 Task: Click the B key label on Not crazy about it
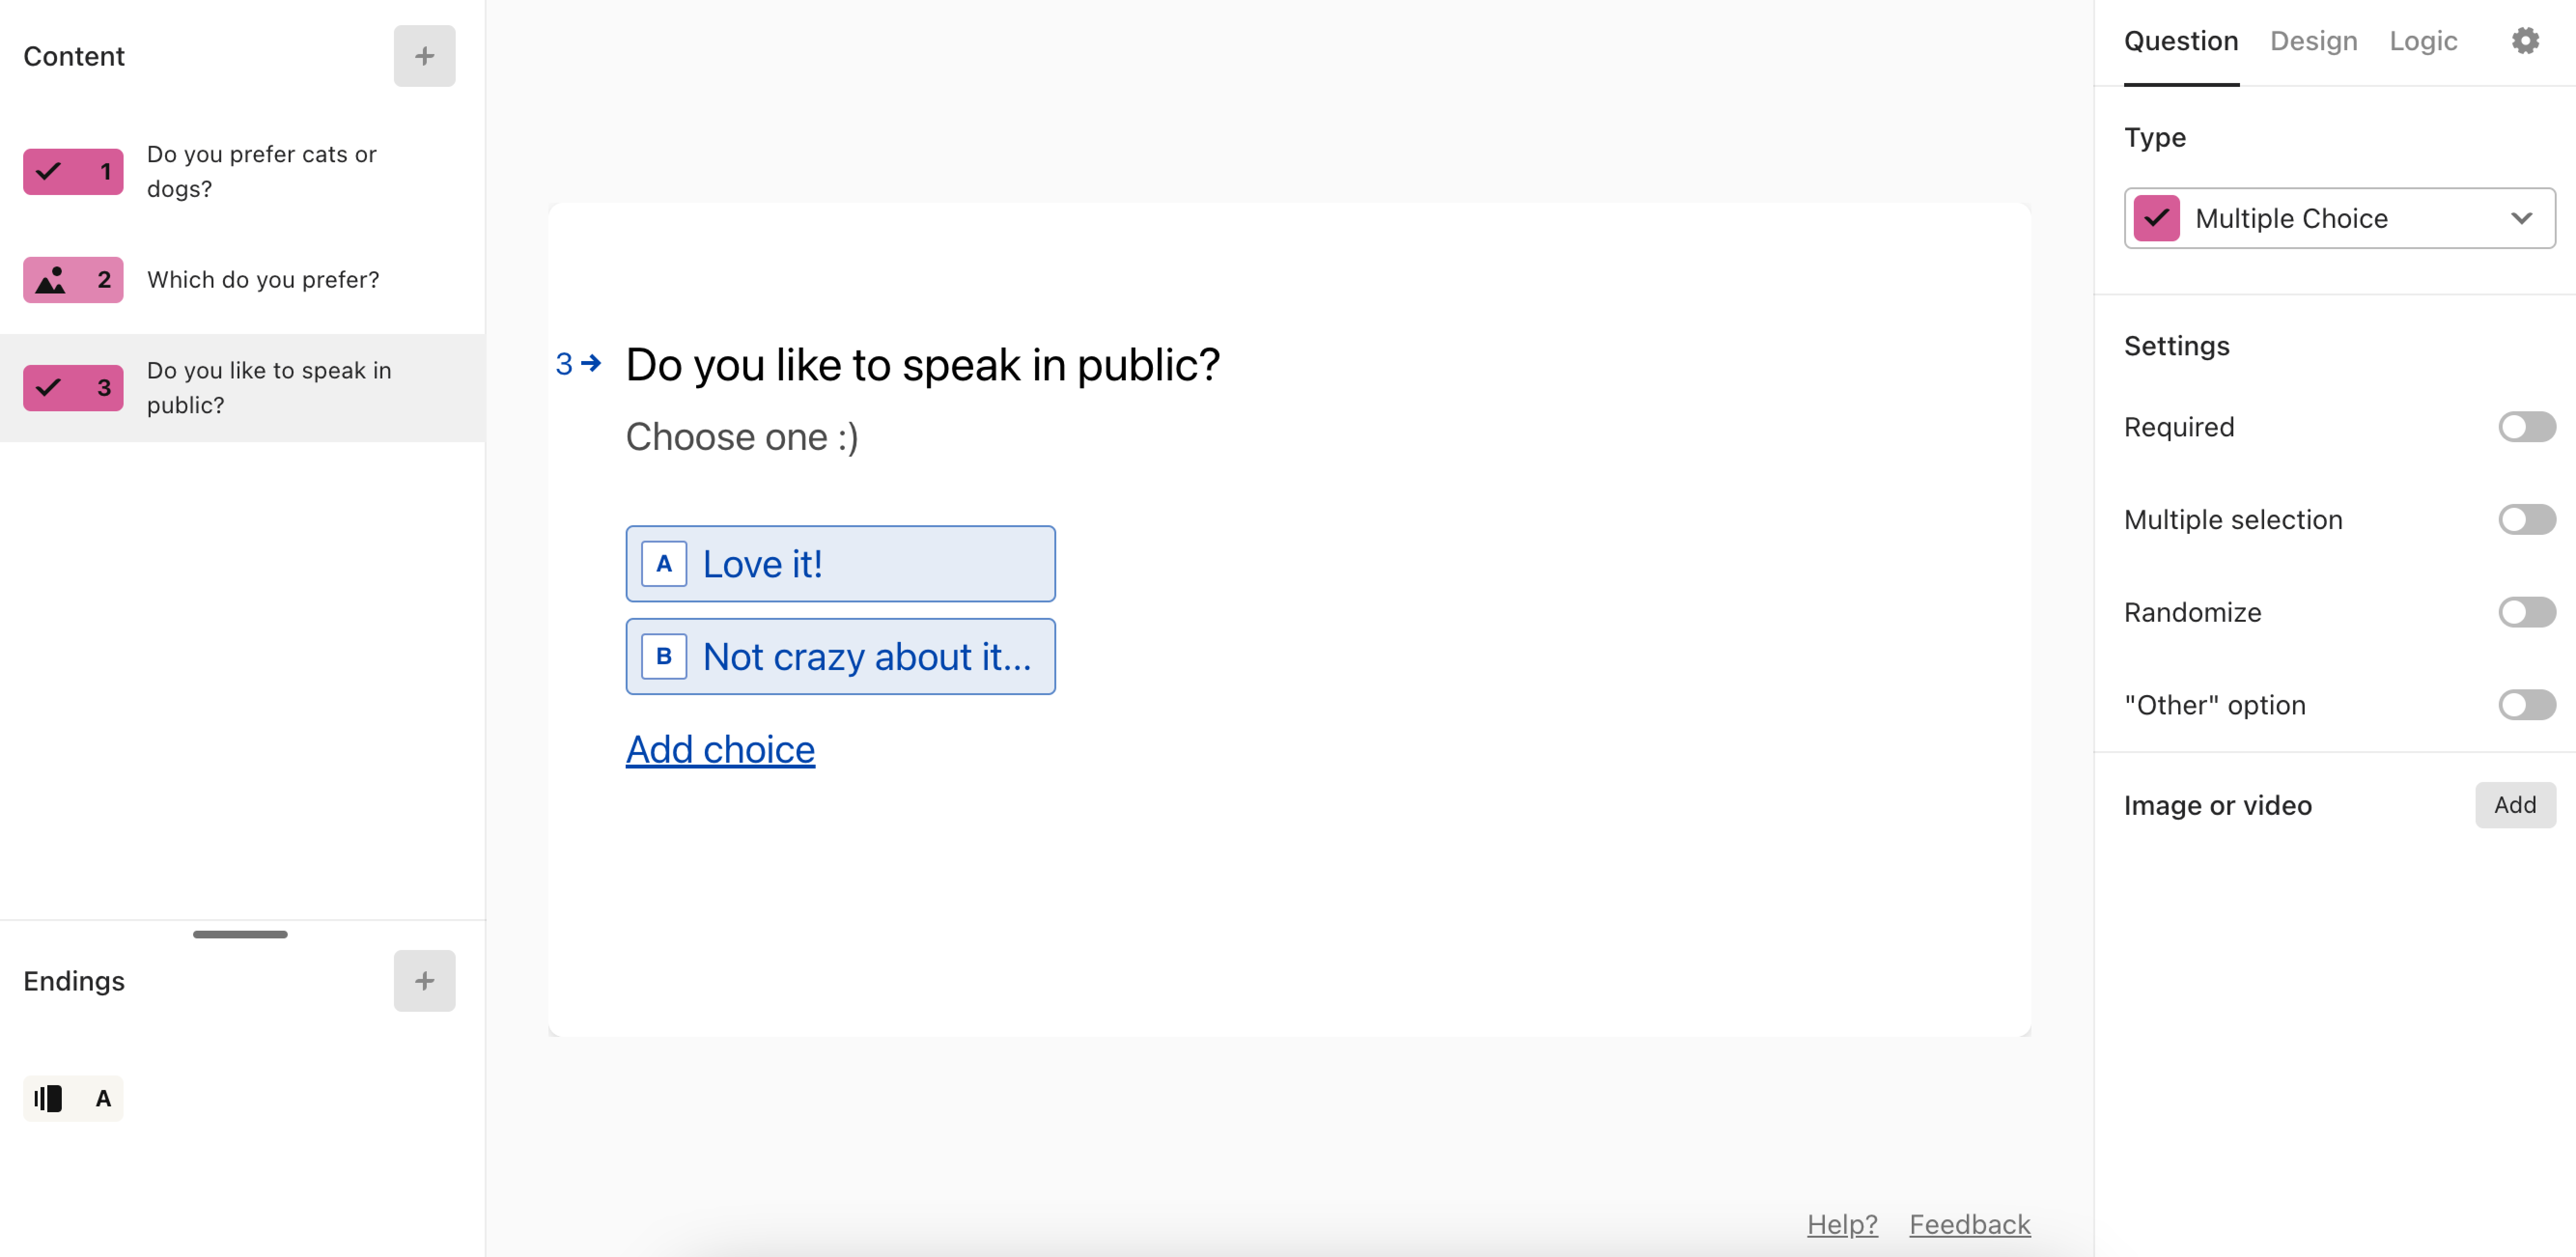(664, 656)
